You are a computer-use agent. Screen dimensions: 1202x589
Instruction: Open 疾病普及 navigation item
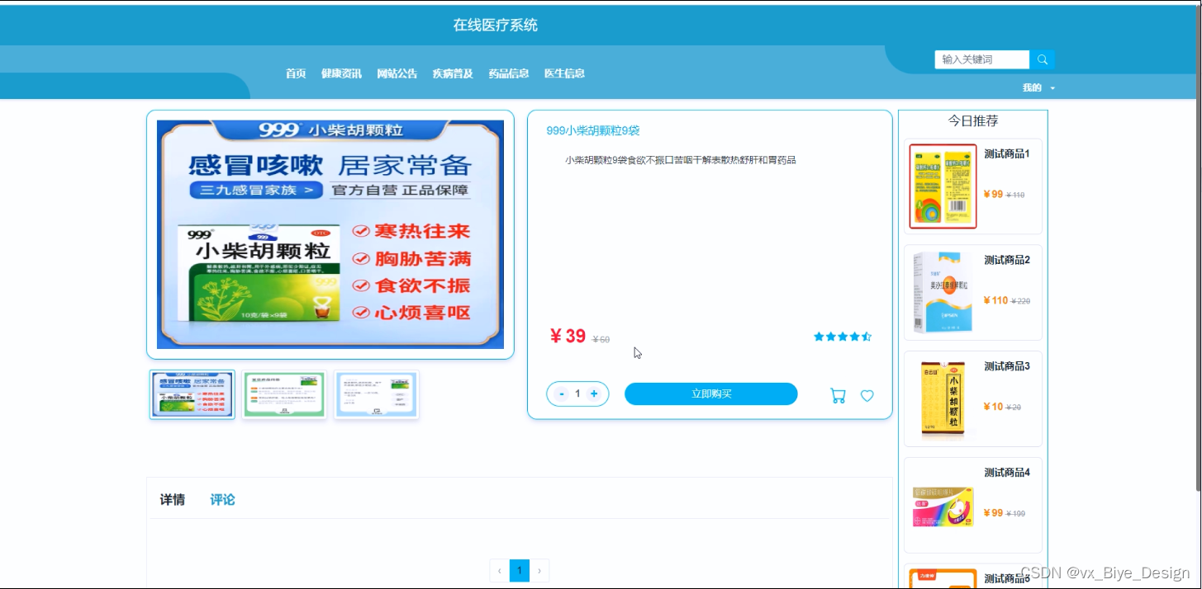[453, 73]
